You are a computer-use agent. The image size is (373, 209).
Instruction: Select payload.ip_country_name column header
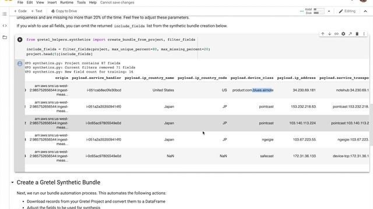pos(149,78)
